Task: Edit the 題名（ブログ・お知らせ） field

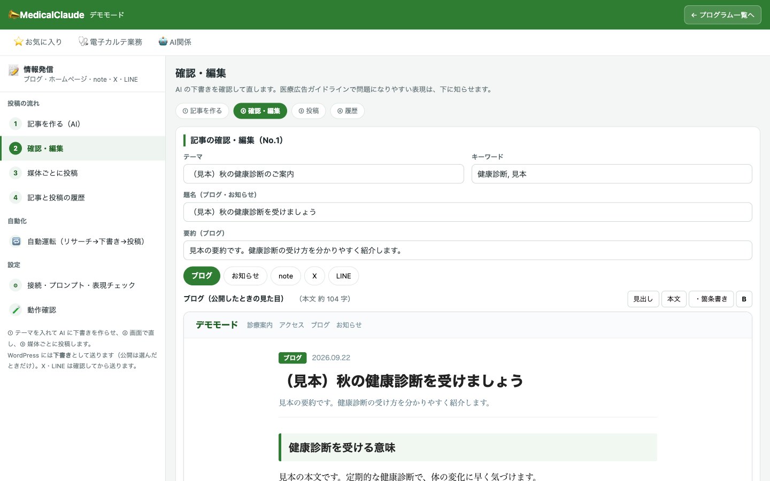Action: point(468,212)
